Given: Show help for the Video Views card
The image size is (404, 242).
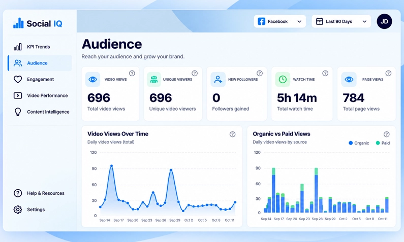Looking at the screenshot, I should [x=132, y=73].
